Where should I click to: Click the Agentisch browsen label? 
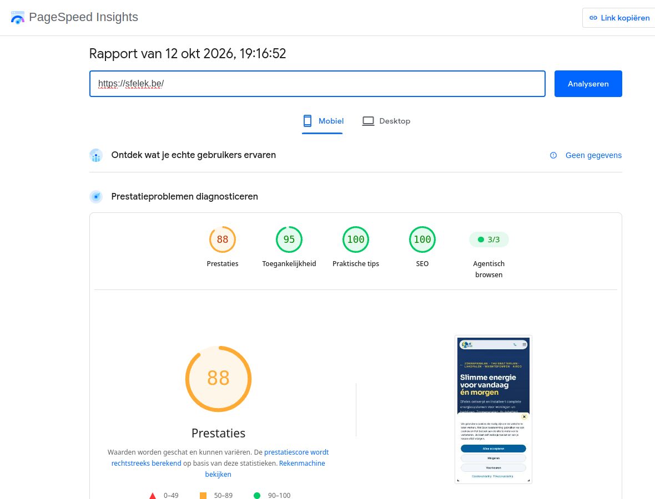(488, 269)
